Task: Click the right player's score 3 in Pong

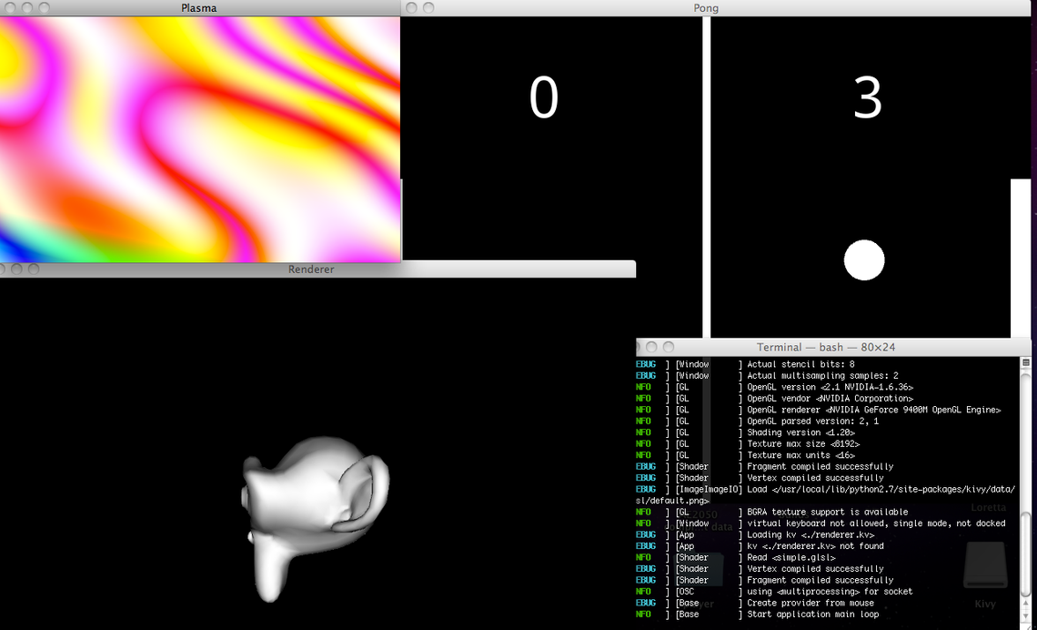Action: [x=868, y=98]
